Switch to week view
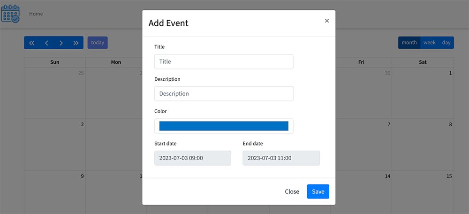The image size is (469, 214). [430, 43]
